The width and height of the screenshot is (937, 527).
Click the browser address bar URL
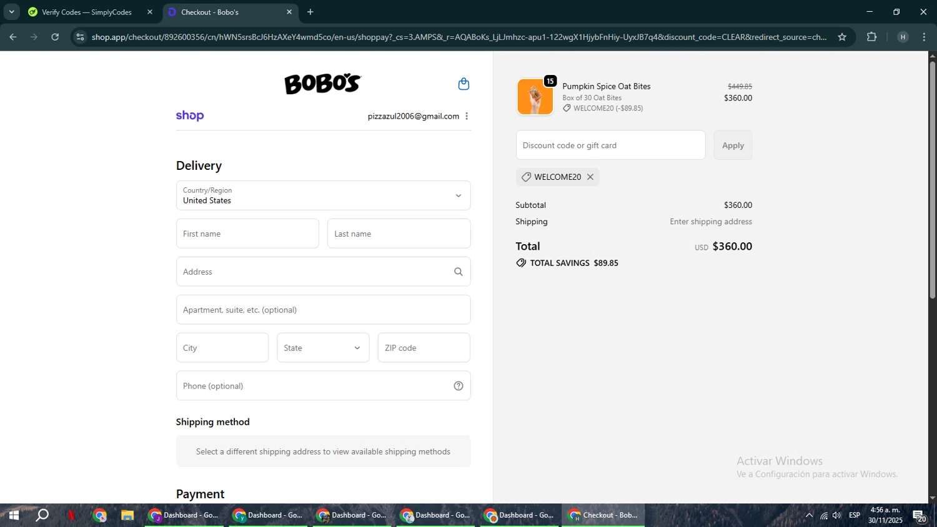pos(459,37)
